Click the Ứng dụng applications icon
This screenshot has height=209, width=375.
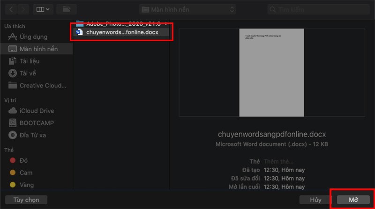(13, 37)
